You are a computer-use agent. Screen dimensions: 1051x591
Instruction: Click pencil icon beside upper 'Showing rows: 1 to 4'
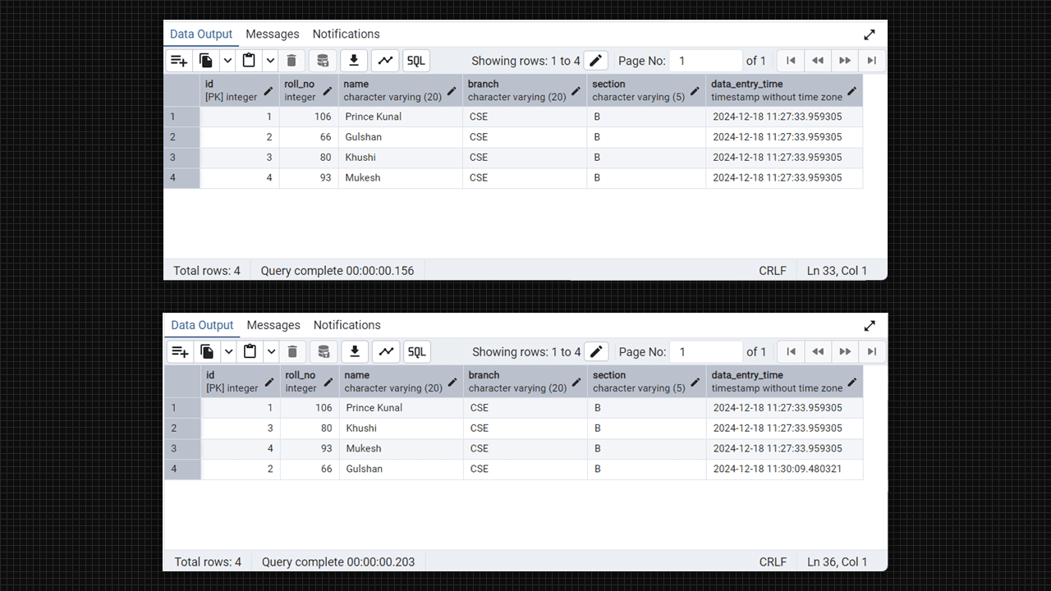(x=596, y=61)
